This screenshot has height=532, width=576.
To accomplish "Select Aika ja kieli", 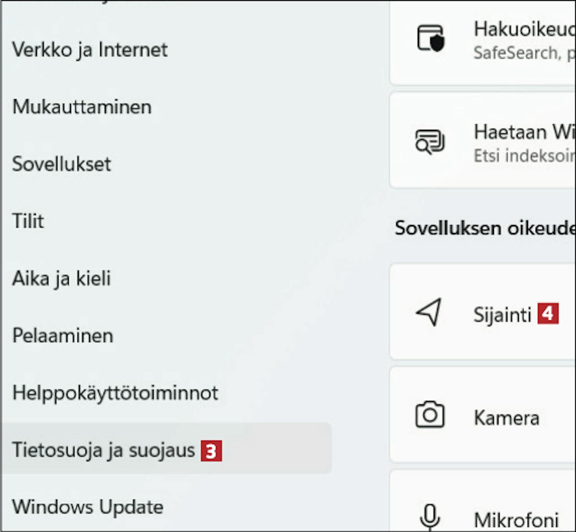I will (x=61, y=278).
